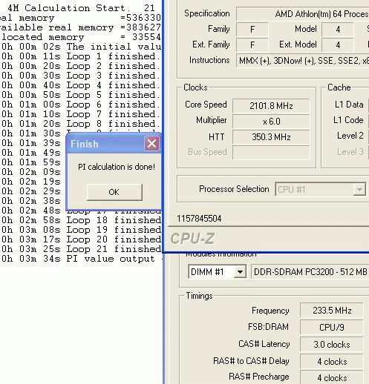The image size is (369, 384).
Task: Click the Loop 18 finished line in Super PI
Action: [81, 220]
